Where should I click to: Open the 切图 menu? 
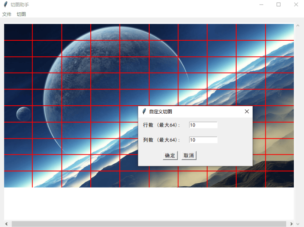[x=21, y=14]
